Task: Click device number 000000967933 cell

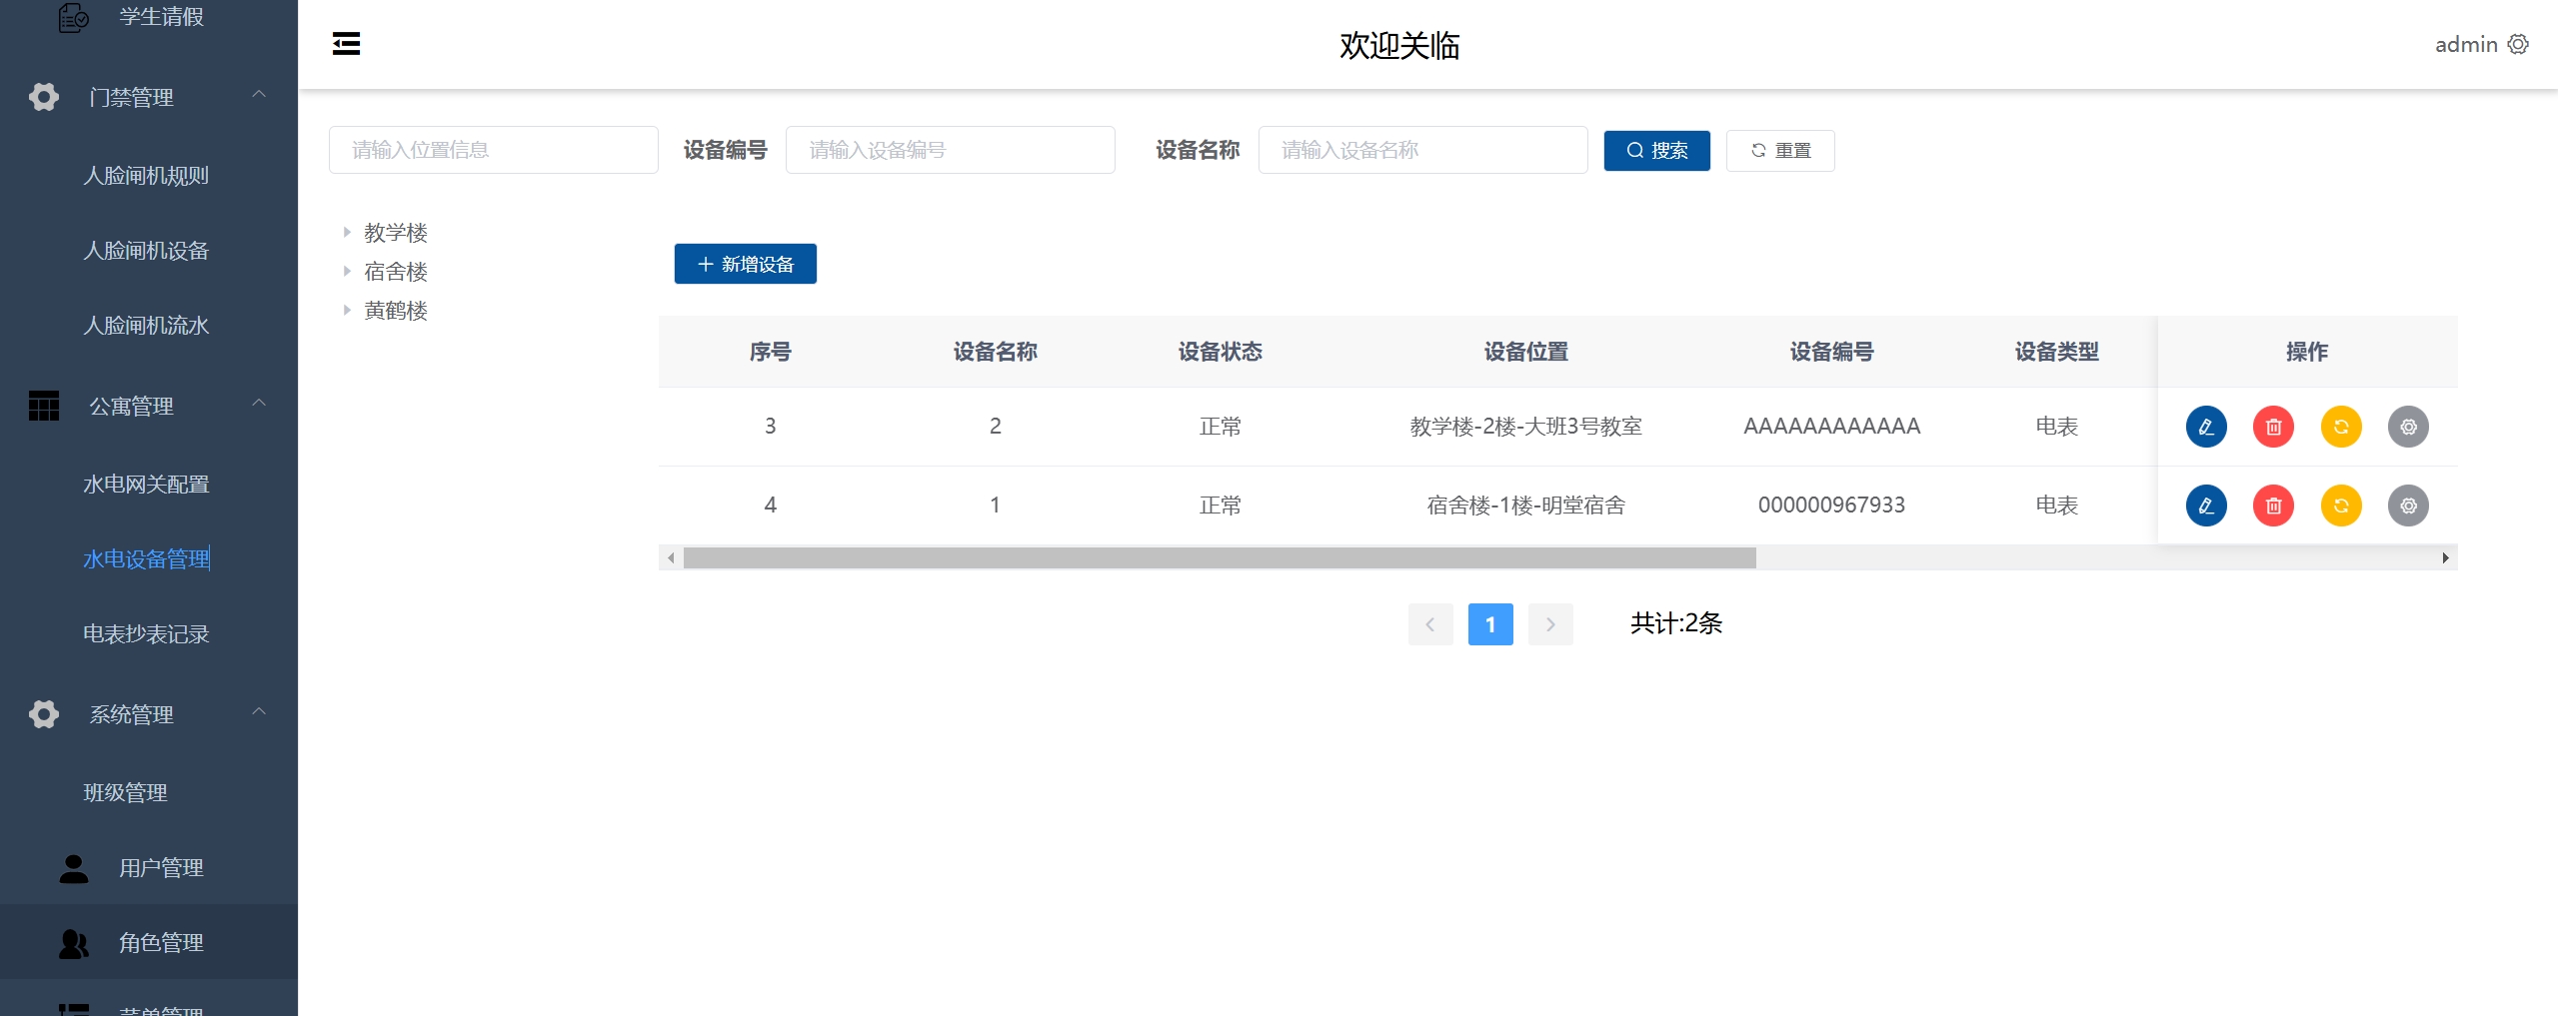Action: point(1831,506)
